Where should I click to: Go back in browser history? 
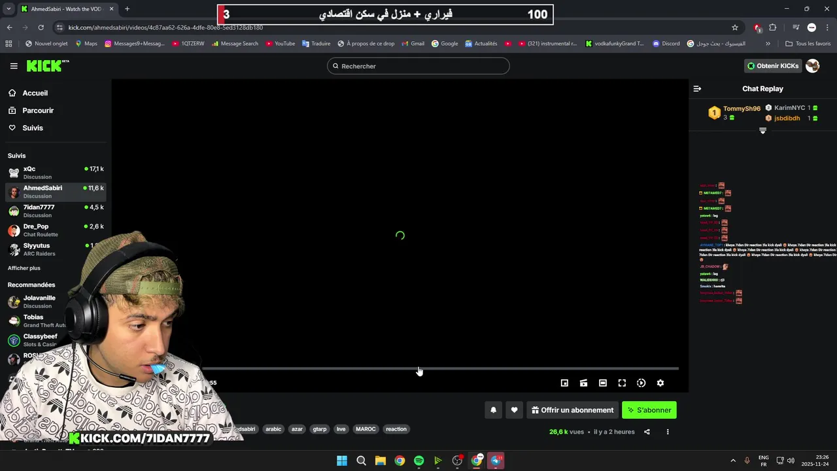coord(9,27)
